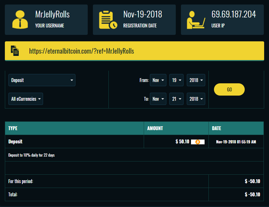Click the registration date clipboard icon

(108, 20)
